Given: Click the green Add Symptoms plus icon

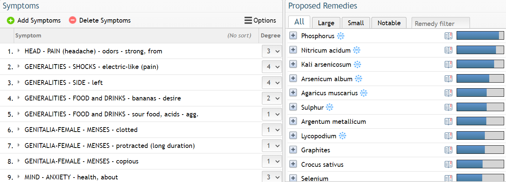Looking at the screenshot, I should coord(11,21).
